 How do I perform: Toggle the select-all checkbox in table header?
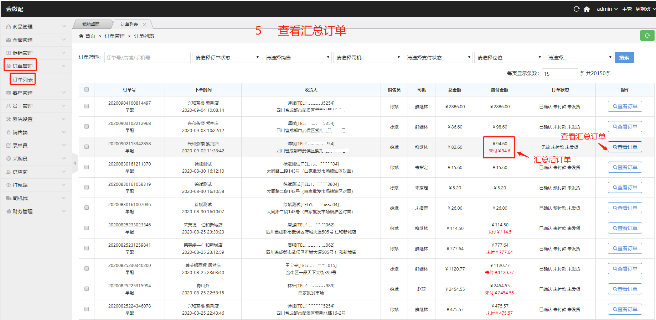[x=87, y=89]
